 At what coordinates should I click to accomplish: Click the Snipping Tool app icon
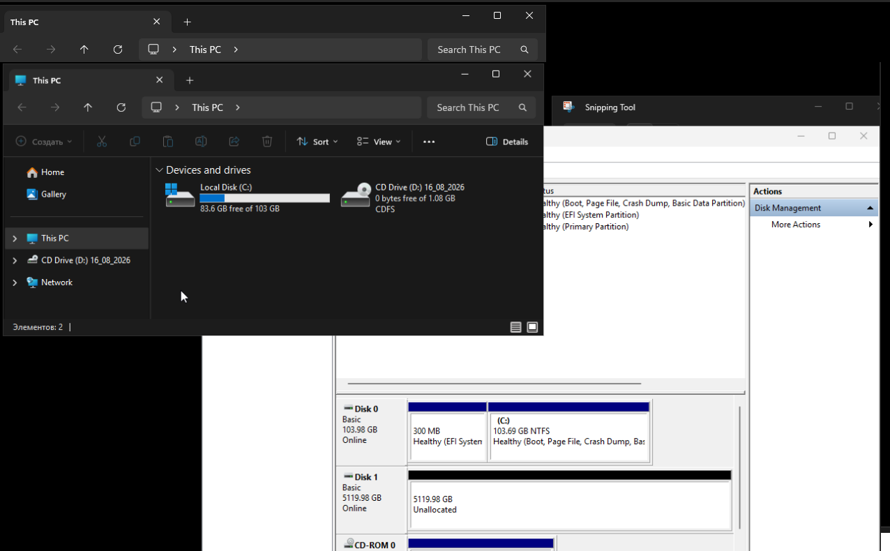pyautogui.click(x=569, y=107)
